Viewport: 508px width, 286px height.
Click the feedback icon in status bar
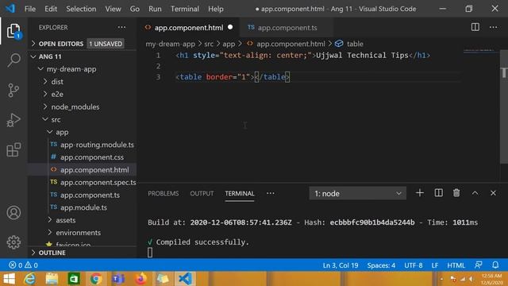click(478, 265)
